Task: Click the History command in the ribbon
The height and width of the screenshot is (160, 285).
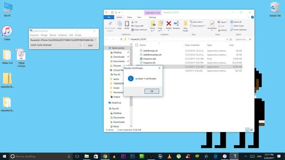Action: tap(223, 30)
